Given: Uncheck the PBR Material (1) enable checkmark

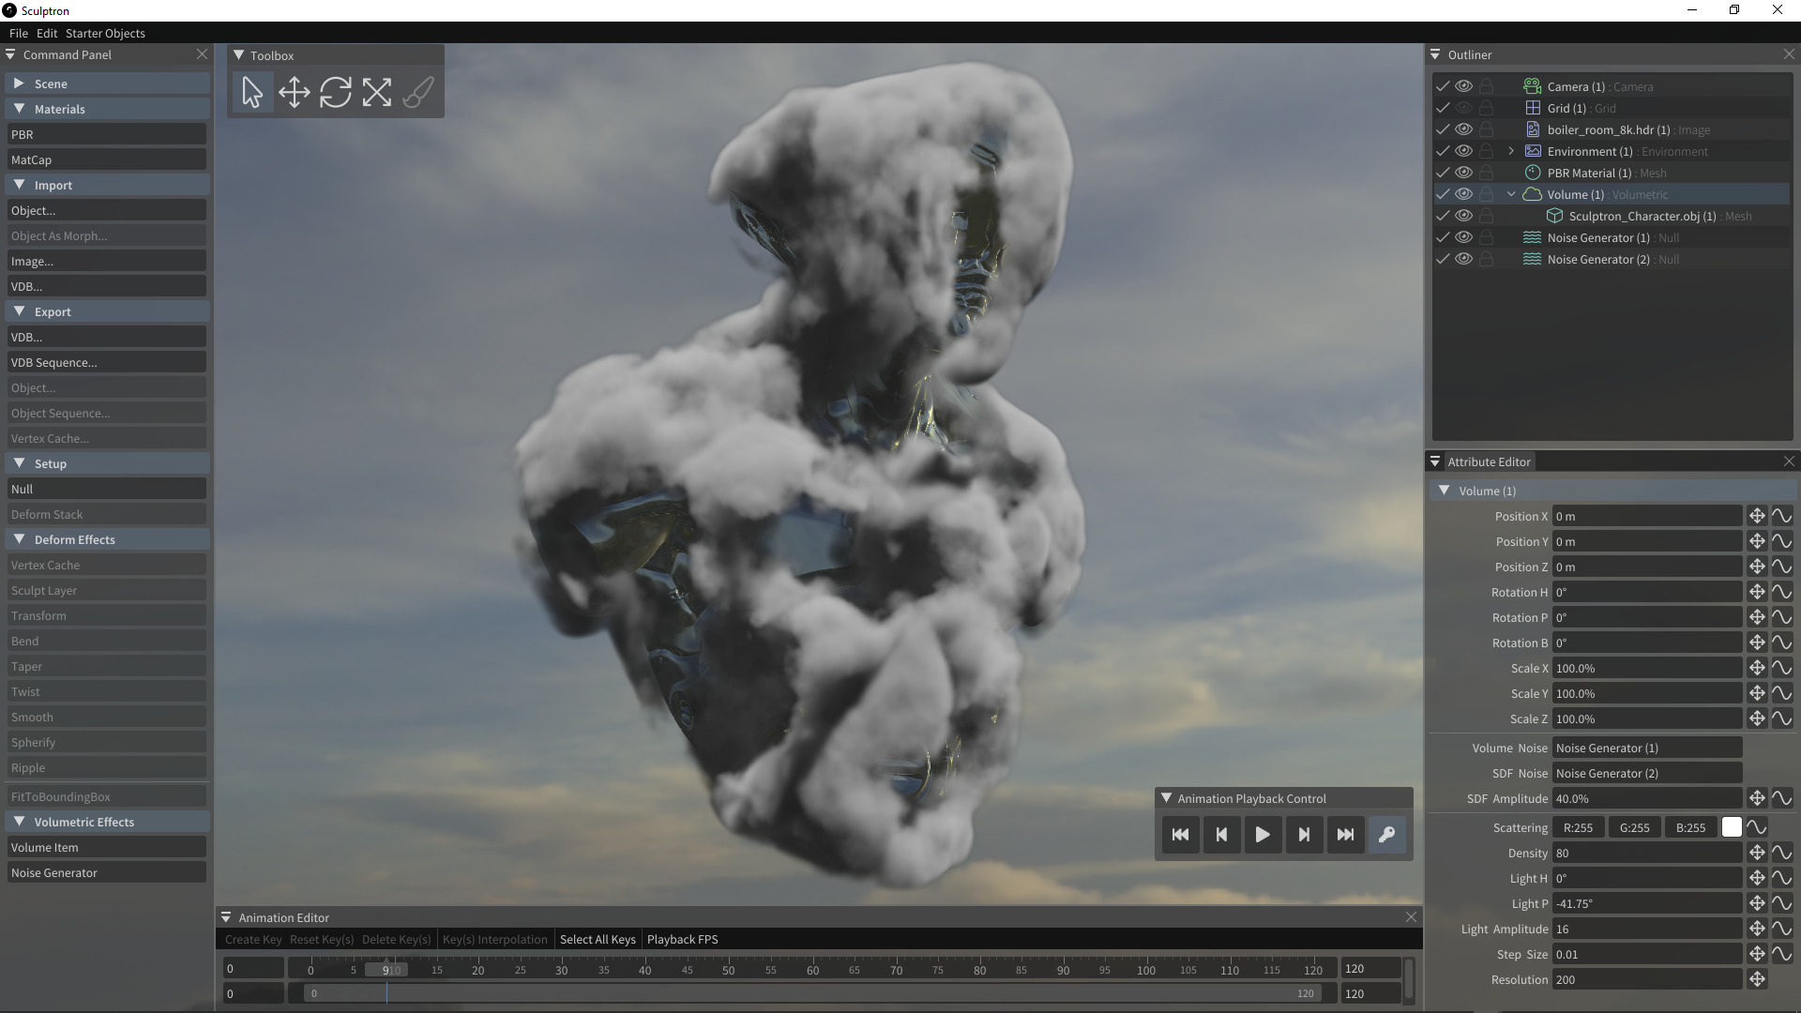Looking at the screenshot, I should pos(1443,173).
